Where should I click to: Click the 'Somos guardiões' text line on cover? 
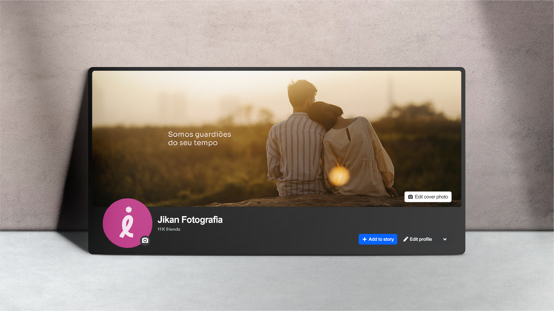coord(199,134)
